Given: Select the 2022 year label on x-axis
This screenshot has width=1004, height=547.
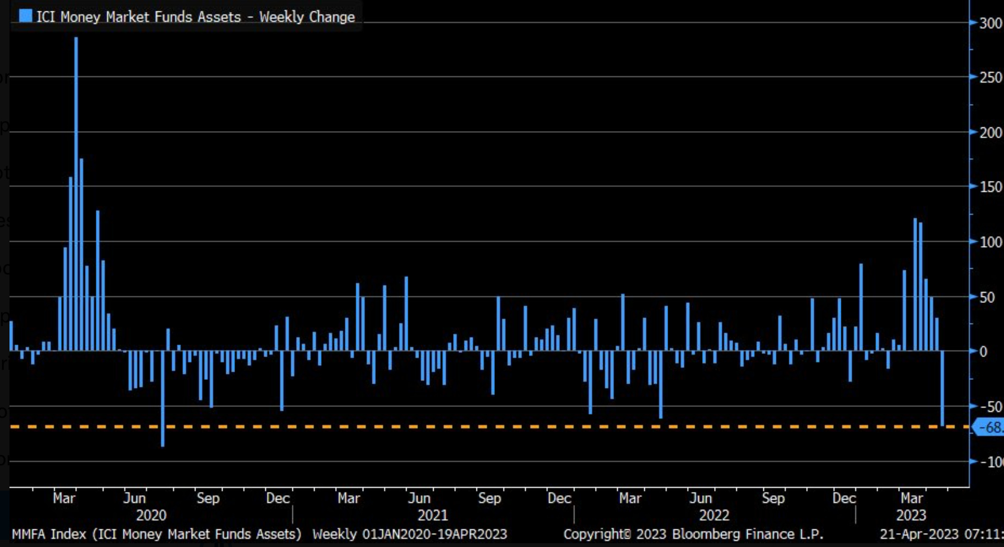Looking at the screenshot, I should pos(714,515).
